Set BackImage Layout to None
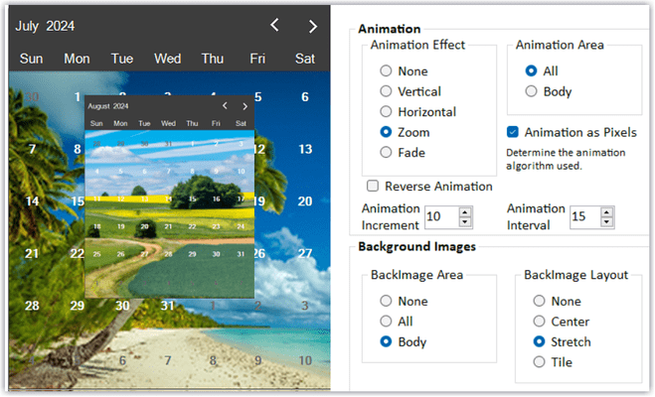This screenshot has width=655, height=397. click(x=539, y=301)
